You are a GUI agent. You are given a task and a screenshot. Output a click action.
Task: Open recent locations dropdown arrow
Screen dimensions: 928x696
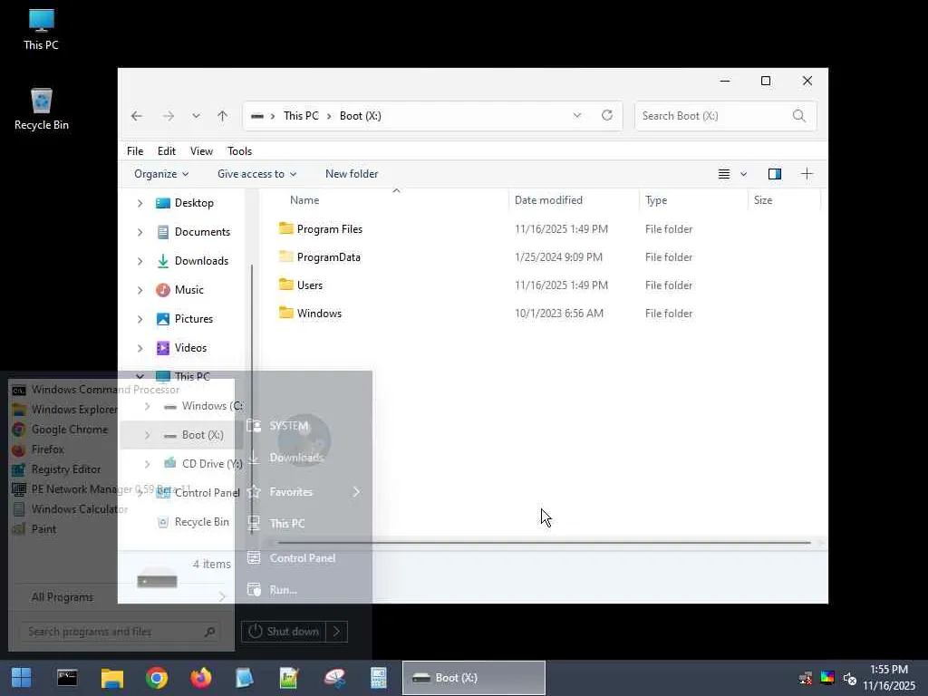click(x=196, y=116)
